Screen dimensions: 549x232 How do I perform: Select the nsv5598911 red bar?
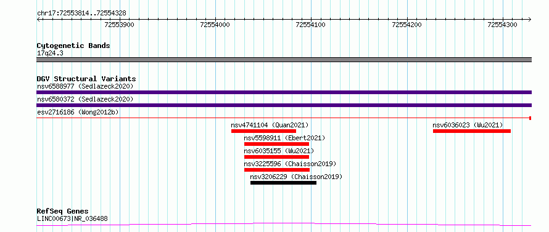click(276, 144)
